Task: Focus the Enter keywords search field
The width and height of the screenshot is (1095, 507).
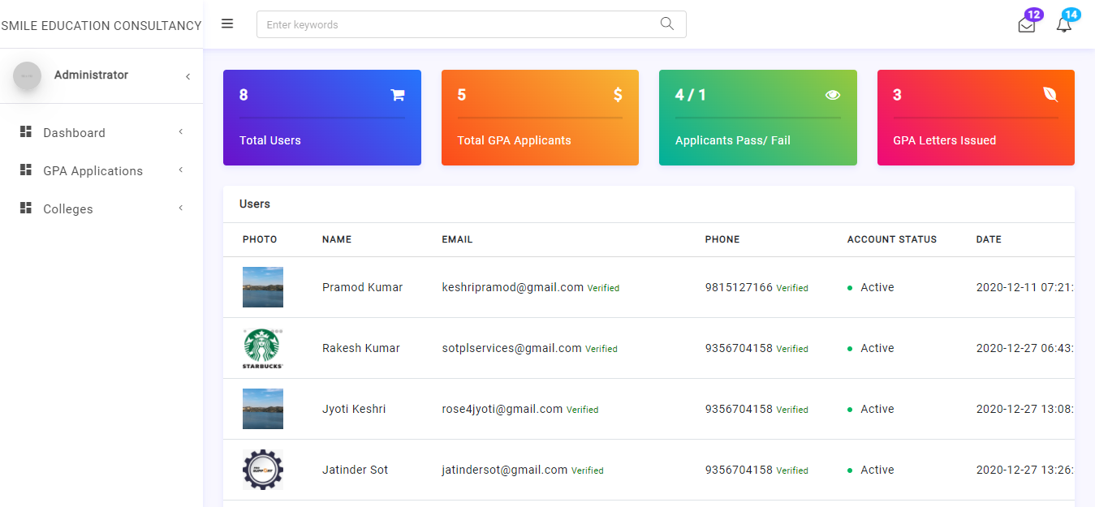Action: click(x=472, y=24)
